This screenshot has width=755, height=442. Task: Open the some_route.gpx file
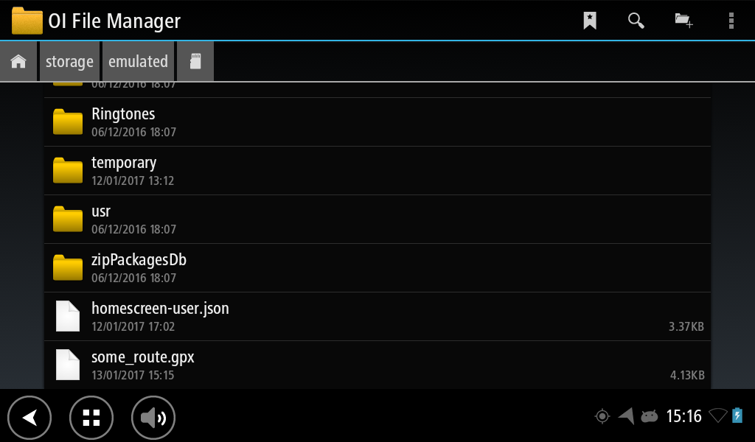[x=377, y=365]
